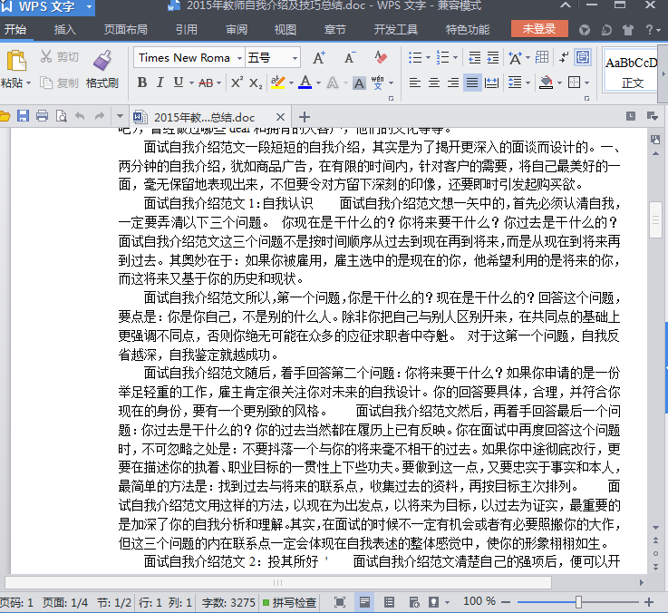Center align the text
Viewport: 668px width, 613px height.
(433, 83)
